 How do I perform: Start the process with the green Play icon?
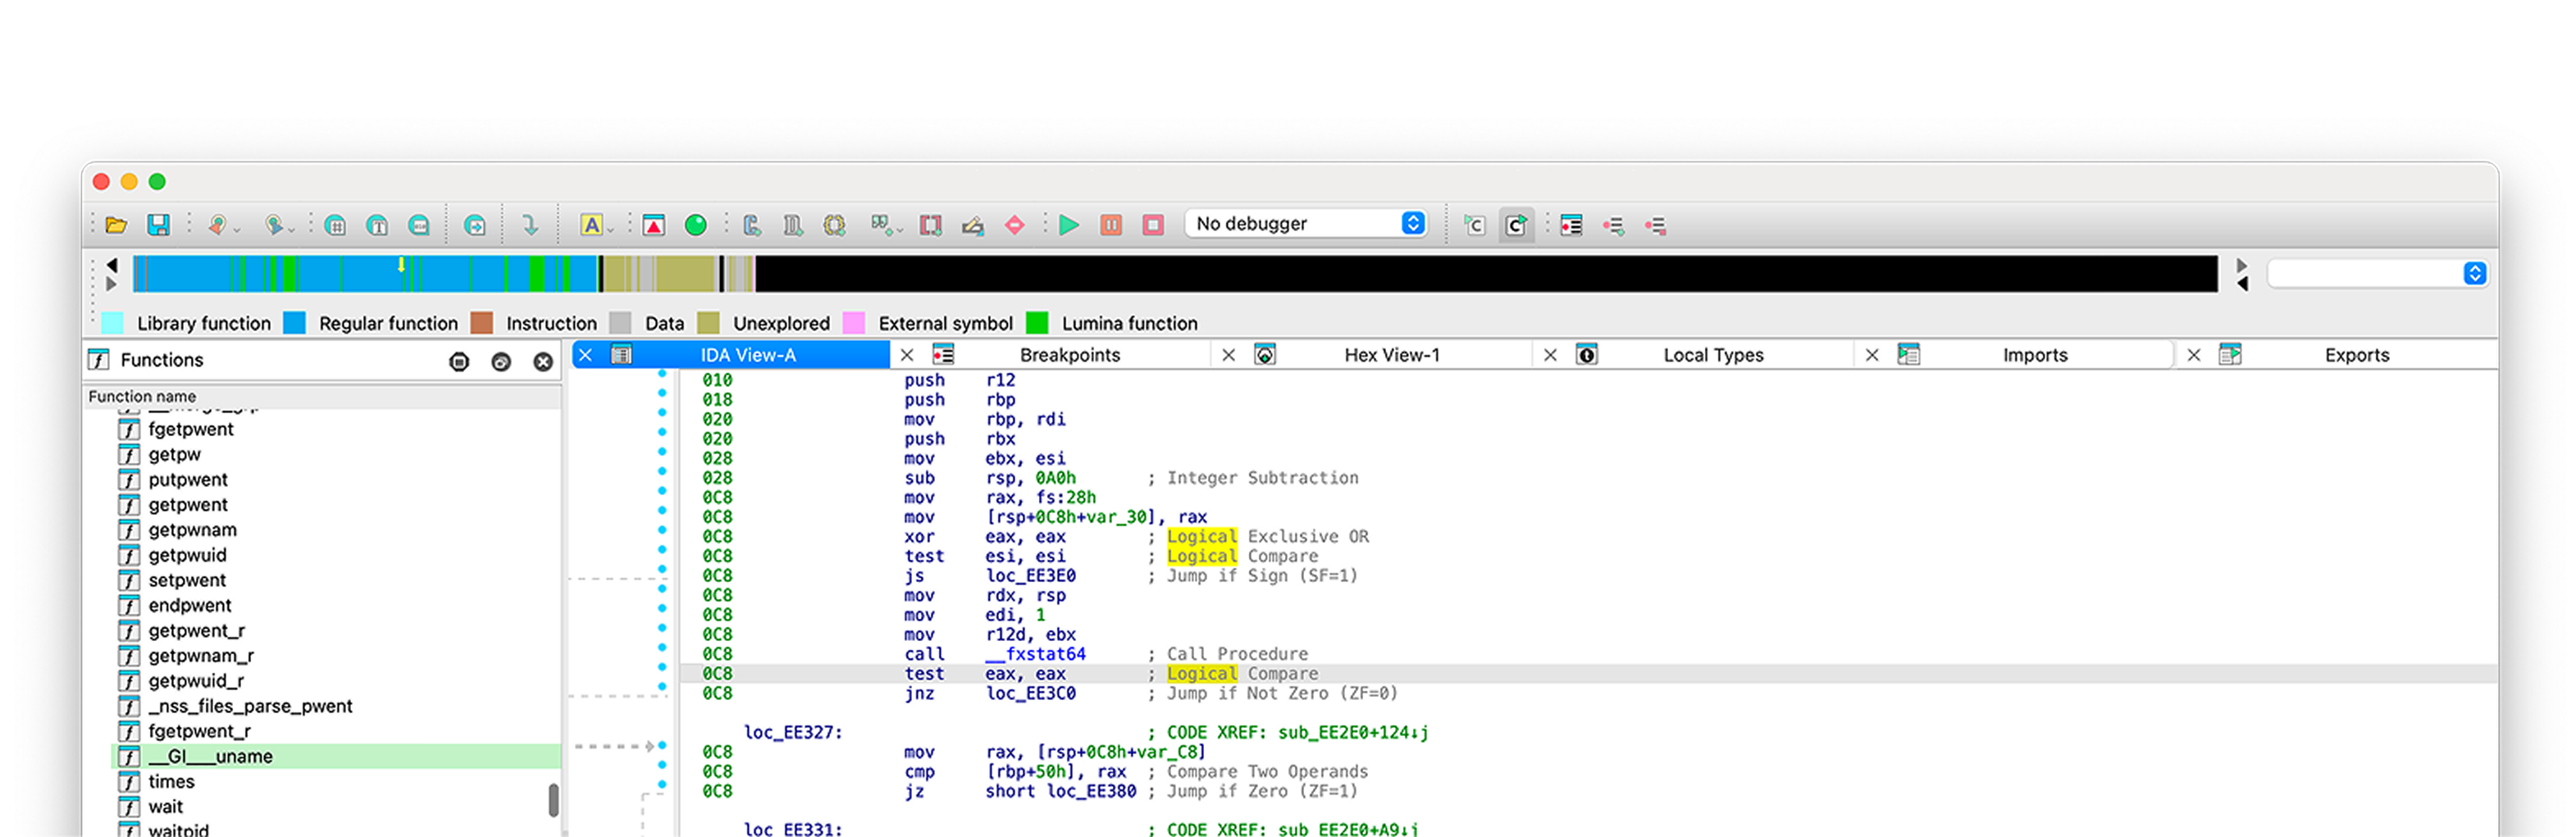(1068, 224)
